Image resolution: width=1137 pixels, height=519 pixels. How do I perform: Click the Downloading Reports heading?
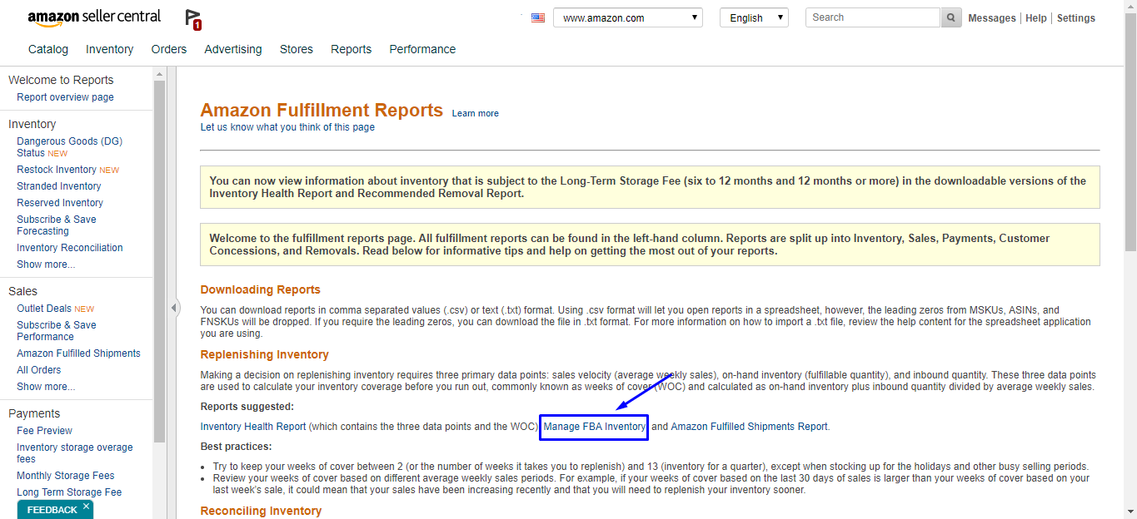click(261, 289)
